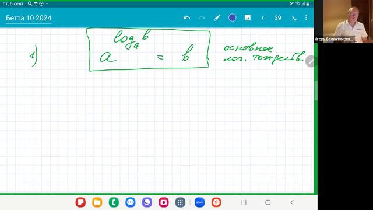
Task: Click the date text пт, 6 сент.
Action: click(x=13, y=4)
